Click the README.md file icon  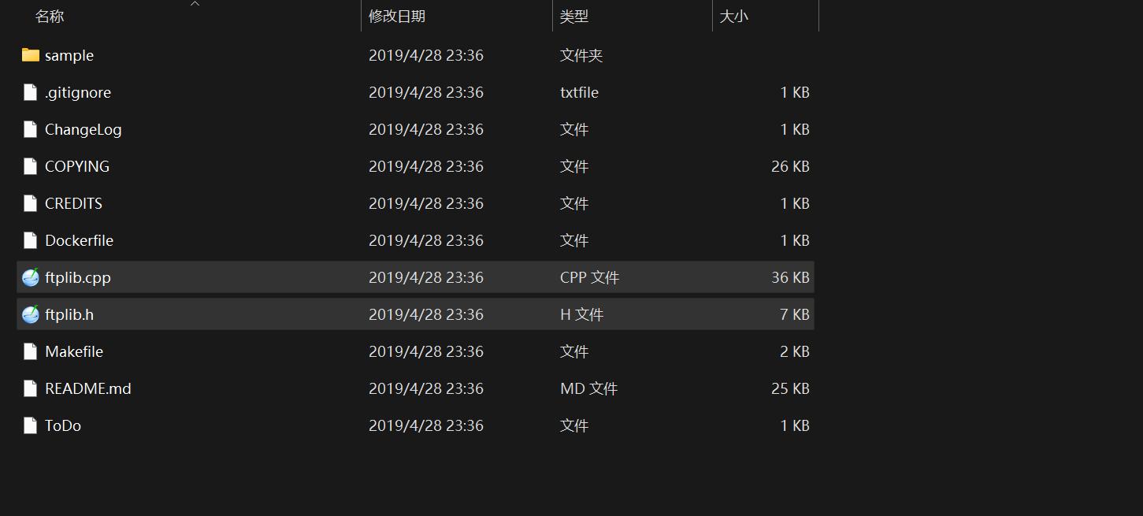31,388
